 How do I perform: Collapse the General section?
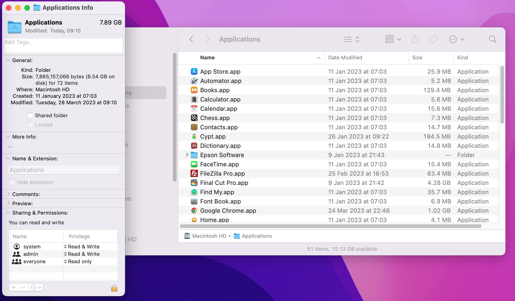[x=8, y=60]
